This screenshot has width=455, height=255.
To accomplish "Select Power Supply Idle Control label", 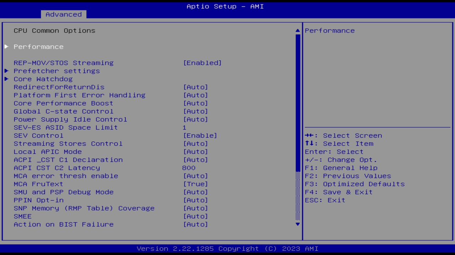I will pos(70,120).
